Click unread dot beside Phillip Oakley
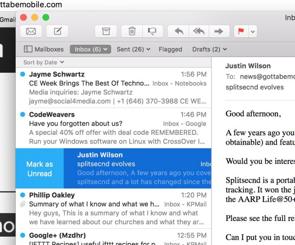The image size is (295, 245). (23, 195)
